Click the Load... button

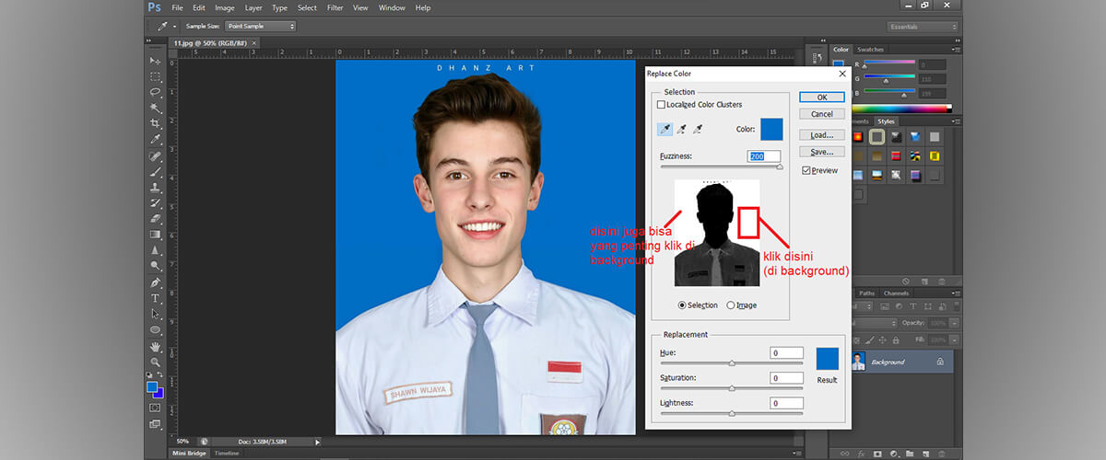(821, 135)
